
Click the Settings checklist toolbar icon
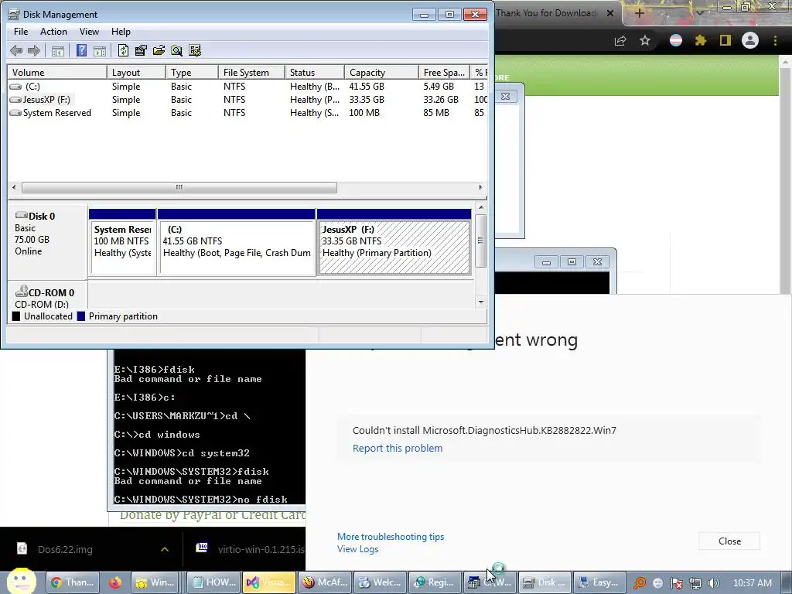pyautogui.click(x=195, y=50)
